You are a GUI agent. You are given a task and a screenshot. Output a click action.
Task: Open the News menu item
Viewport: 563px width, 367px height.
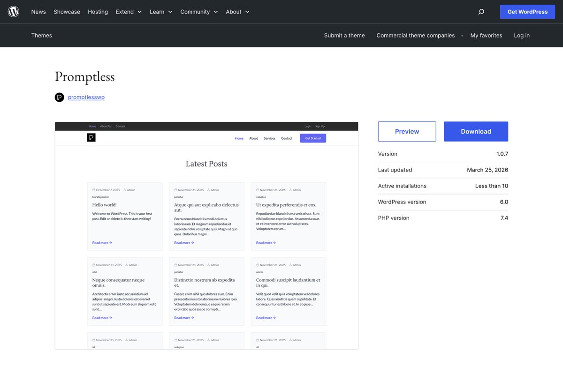(38, 12)
